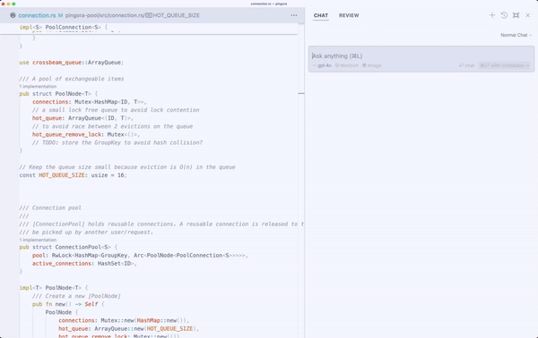Open chat history clock icon
Image resolution: width=538 pixels, height=338 pixels.
(x=504, y=15)
